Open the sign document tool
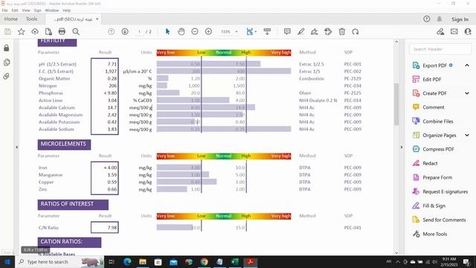The width and height of the screenshot is (476, 268). tap(315, 31)
